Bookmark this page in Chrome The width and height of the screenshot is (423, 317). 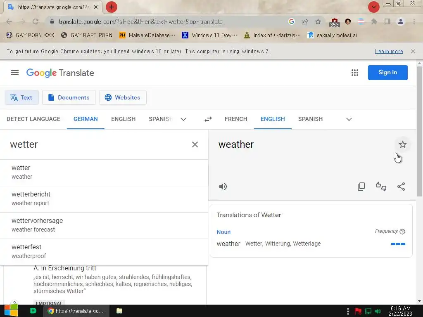318,21
